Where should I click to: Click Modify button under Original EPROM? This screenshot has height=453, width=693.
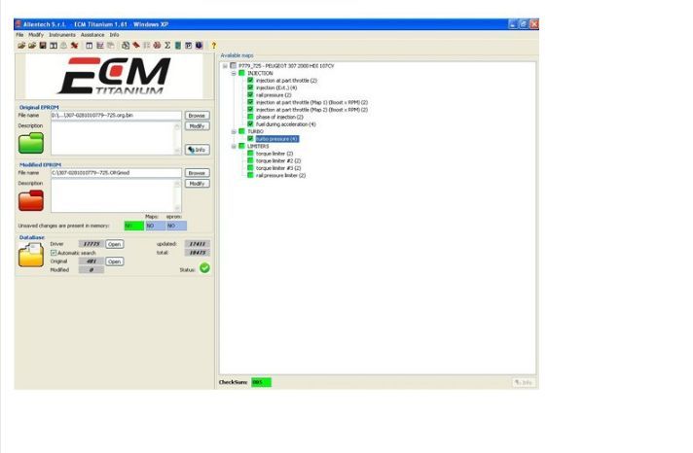(197, 125)
